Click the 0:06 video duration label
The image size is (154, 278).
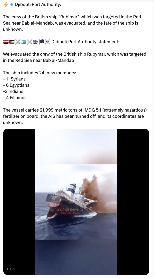(11, 269)
